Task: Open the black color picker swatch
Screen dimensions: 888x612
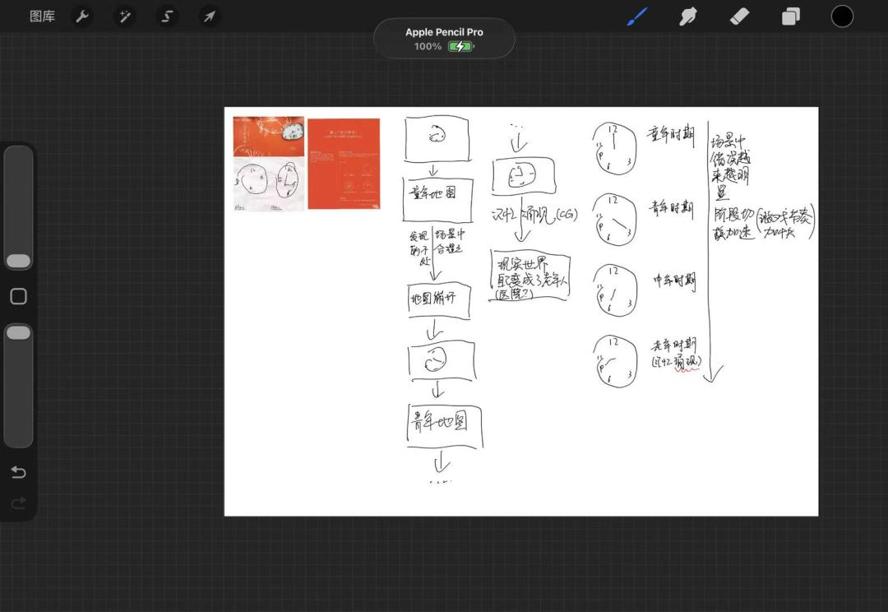Action: [842, 16]
